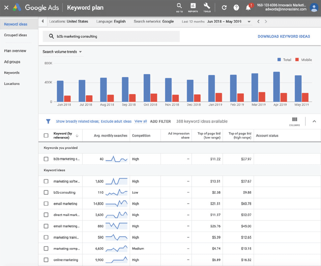Check the email marketing row with 14,800 searches

point(46,204)
